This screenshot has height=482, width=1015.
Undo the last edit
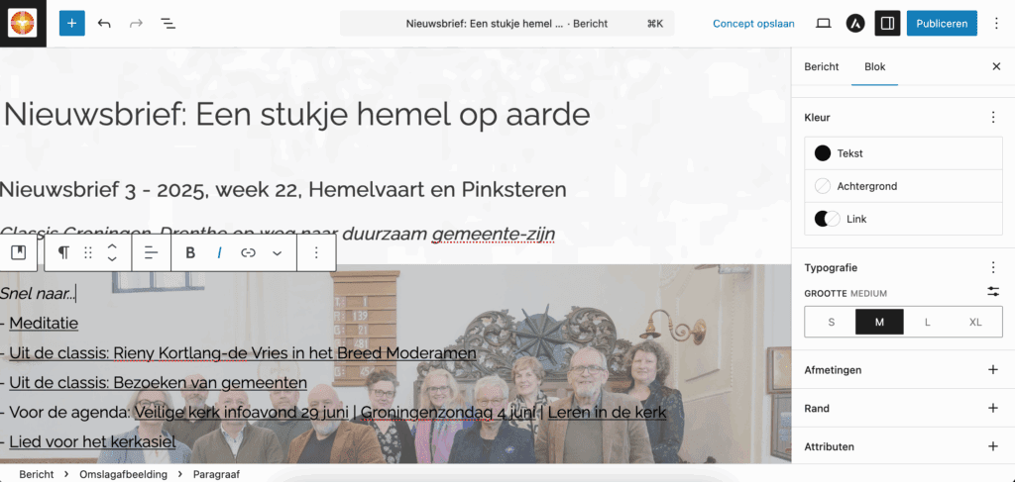coord(104,23)
